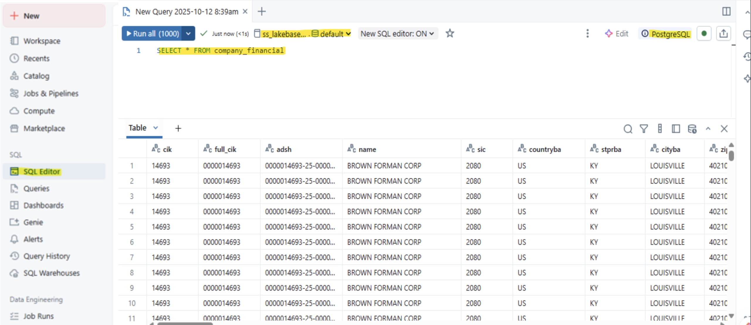751x325 pixels.
Task: Click the green connection status indicator
Action: pyautogui.click(x=704, y=34)
